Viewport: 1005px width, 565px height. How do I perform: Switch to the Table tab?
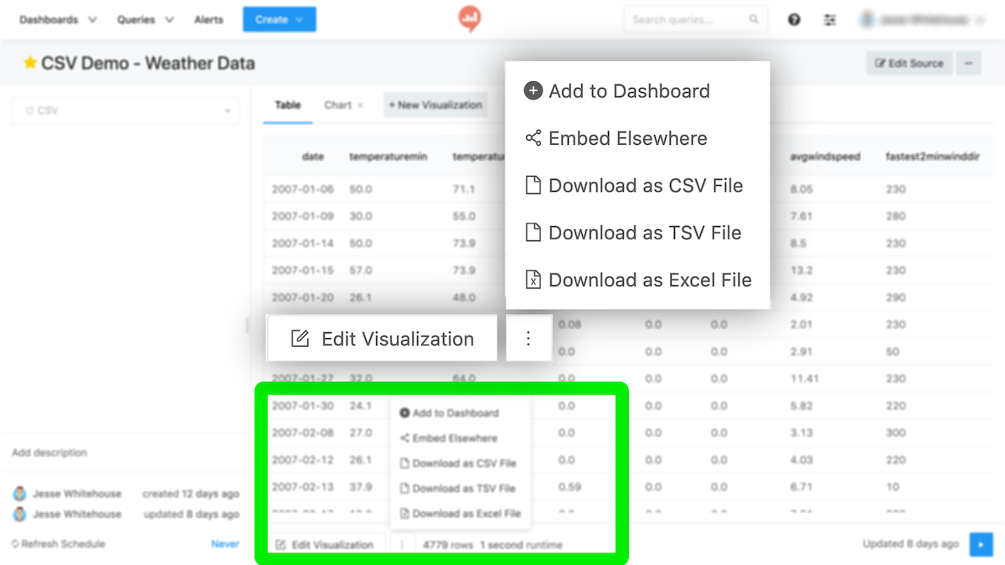coord(287,105)
